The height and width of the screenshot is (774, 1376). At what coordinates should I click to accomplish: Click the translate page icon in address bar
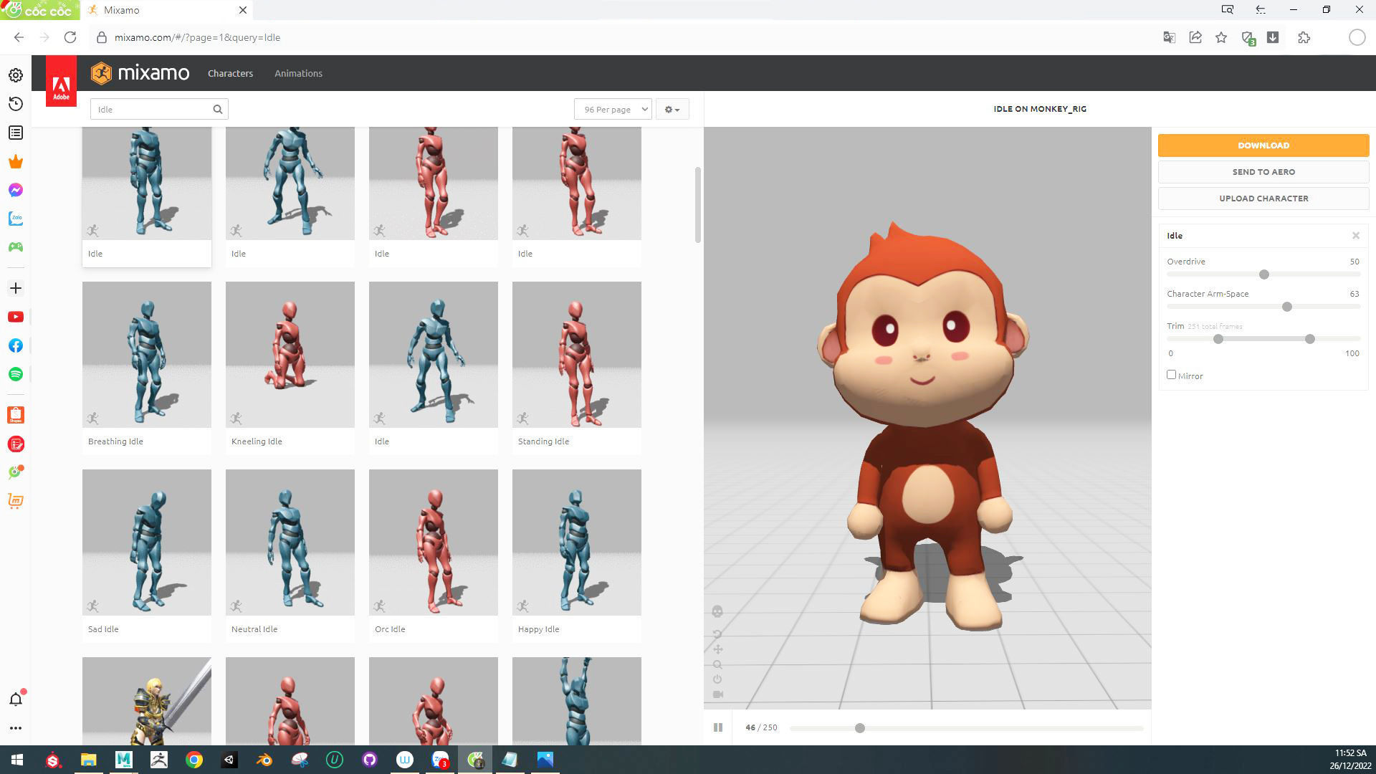click(1169, 37)
